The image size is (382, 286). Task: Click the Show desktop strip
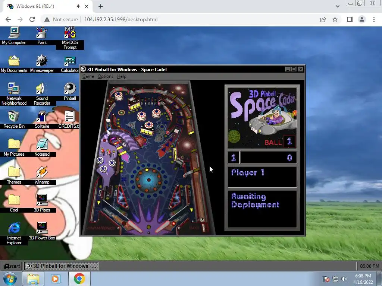379,279
